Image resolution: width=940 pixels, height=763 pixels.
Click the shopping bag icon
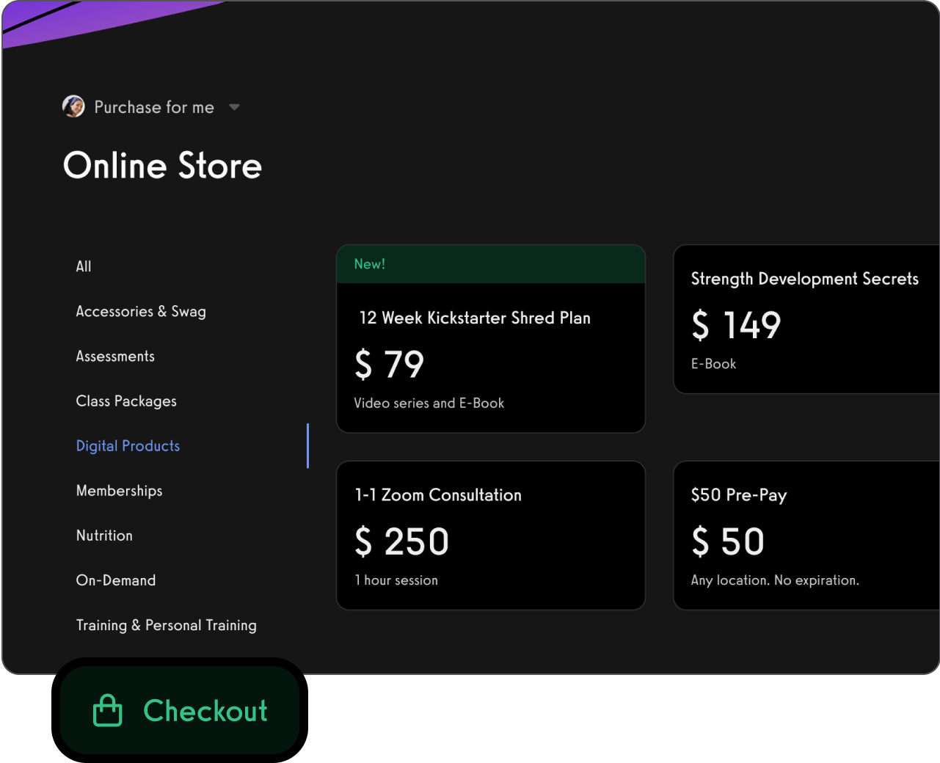point(108,710)
